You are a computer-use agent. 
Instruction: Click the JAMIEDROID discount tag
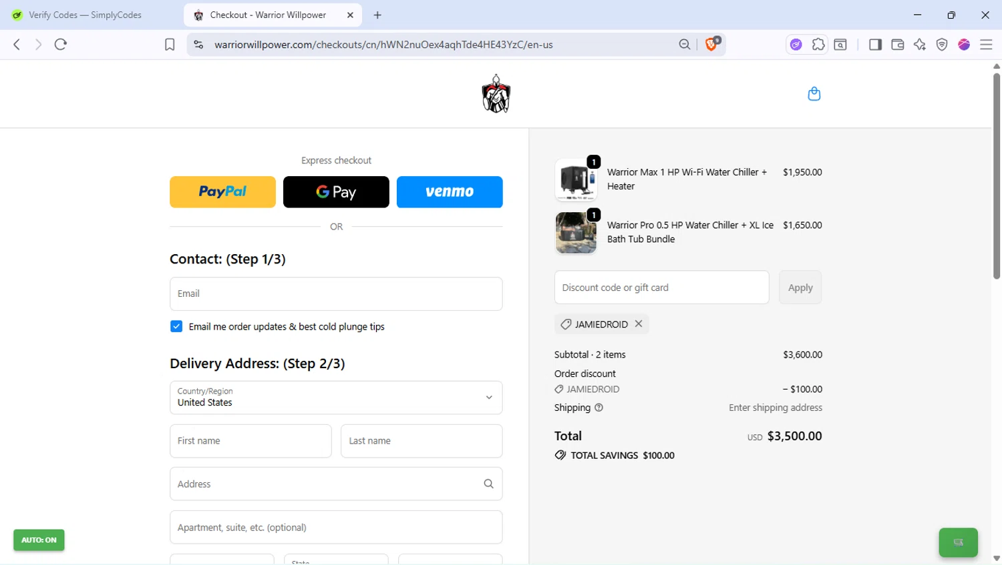click(x=601, y=324)
